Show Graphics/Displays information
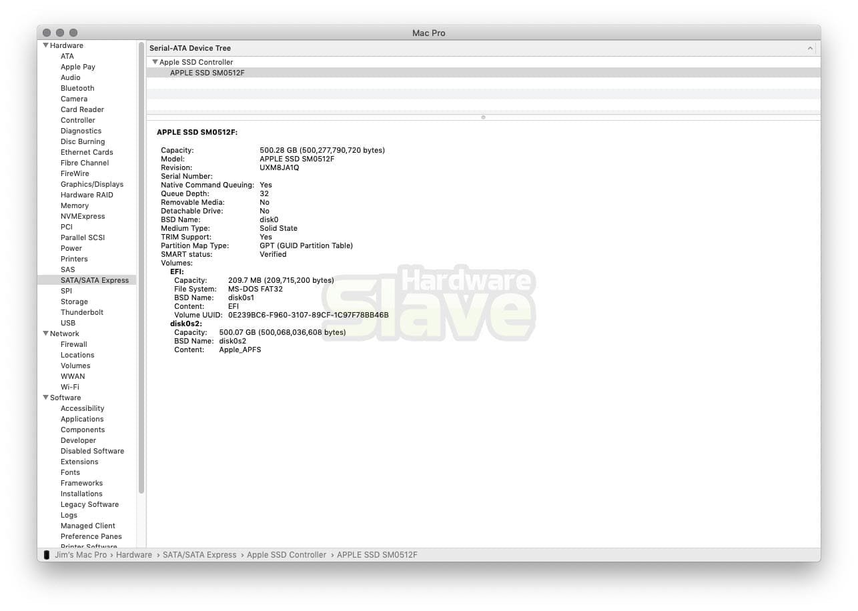 point(92,184)
